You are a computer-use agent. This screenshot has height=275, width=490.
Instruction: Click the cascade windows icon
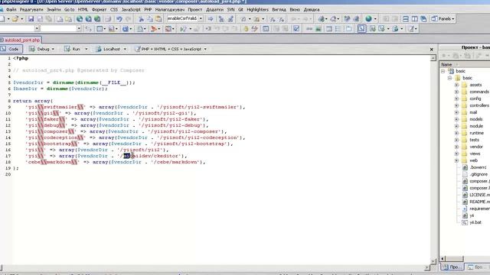pyautogui.click(x=423, y=18)
